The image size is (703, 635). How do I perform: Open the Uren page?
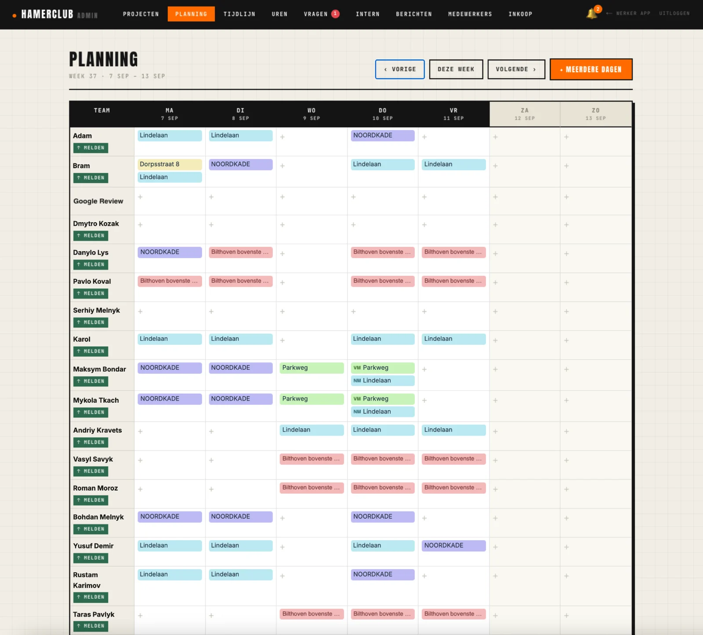[279, 14]
